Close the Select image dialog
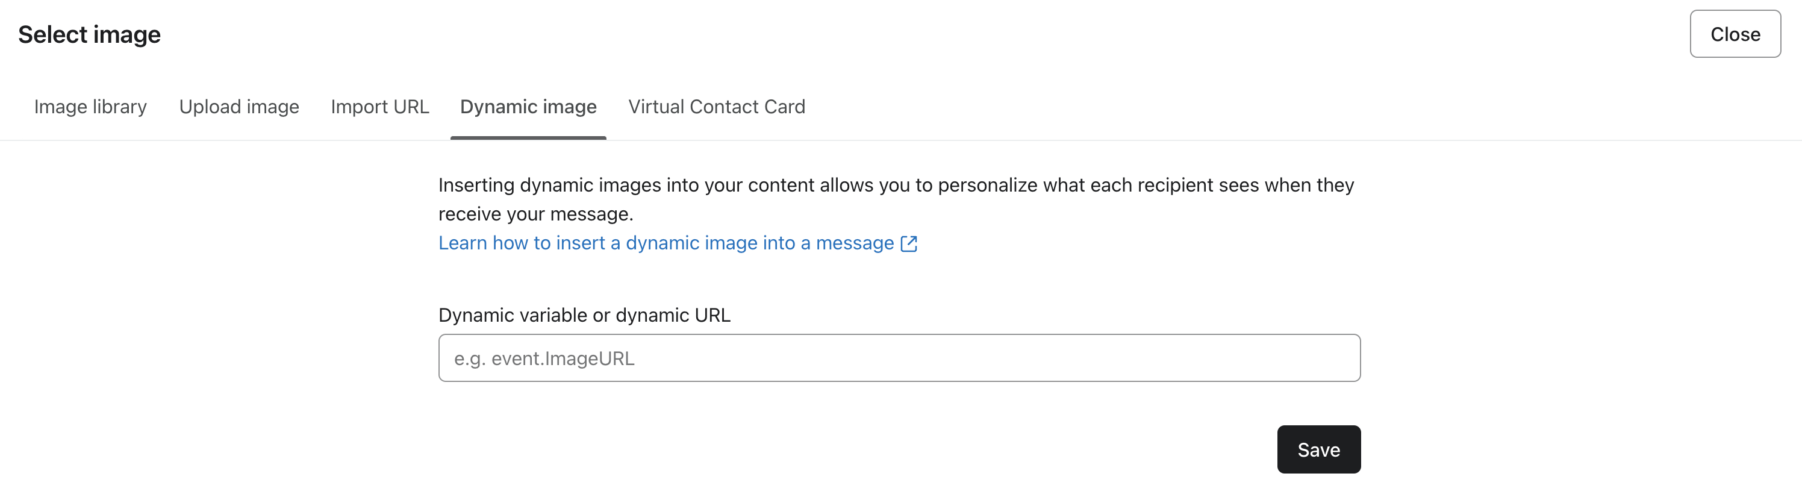This screenshot has height=494, width=1802. pyautogui.click(x=1735, y=34)
